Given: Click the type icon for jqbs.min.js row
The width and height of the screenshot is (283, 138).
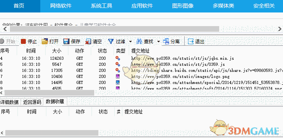Looking at the screenshot, I should tap(118, 58).
